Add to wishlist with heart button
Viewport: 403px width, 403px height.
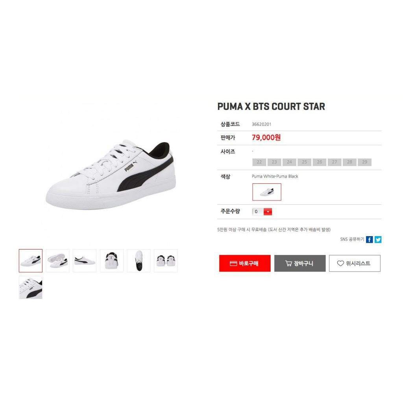[355, 263]
